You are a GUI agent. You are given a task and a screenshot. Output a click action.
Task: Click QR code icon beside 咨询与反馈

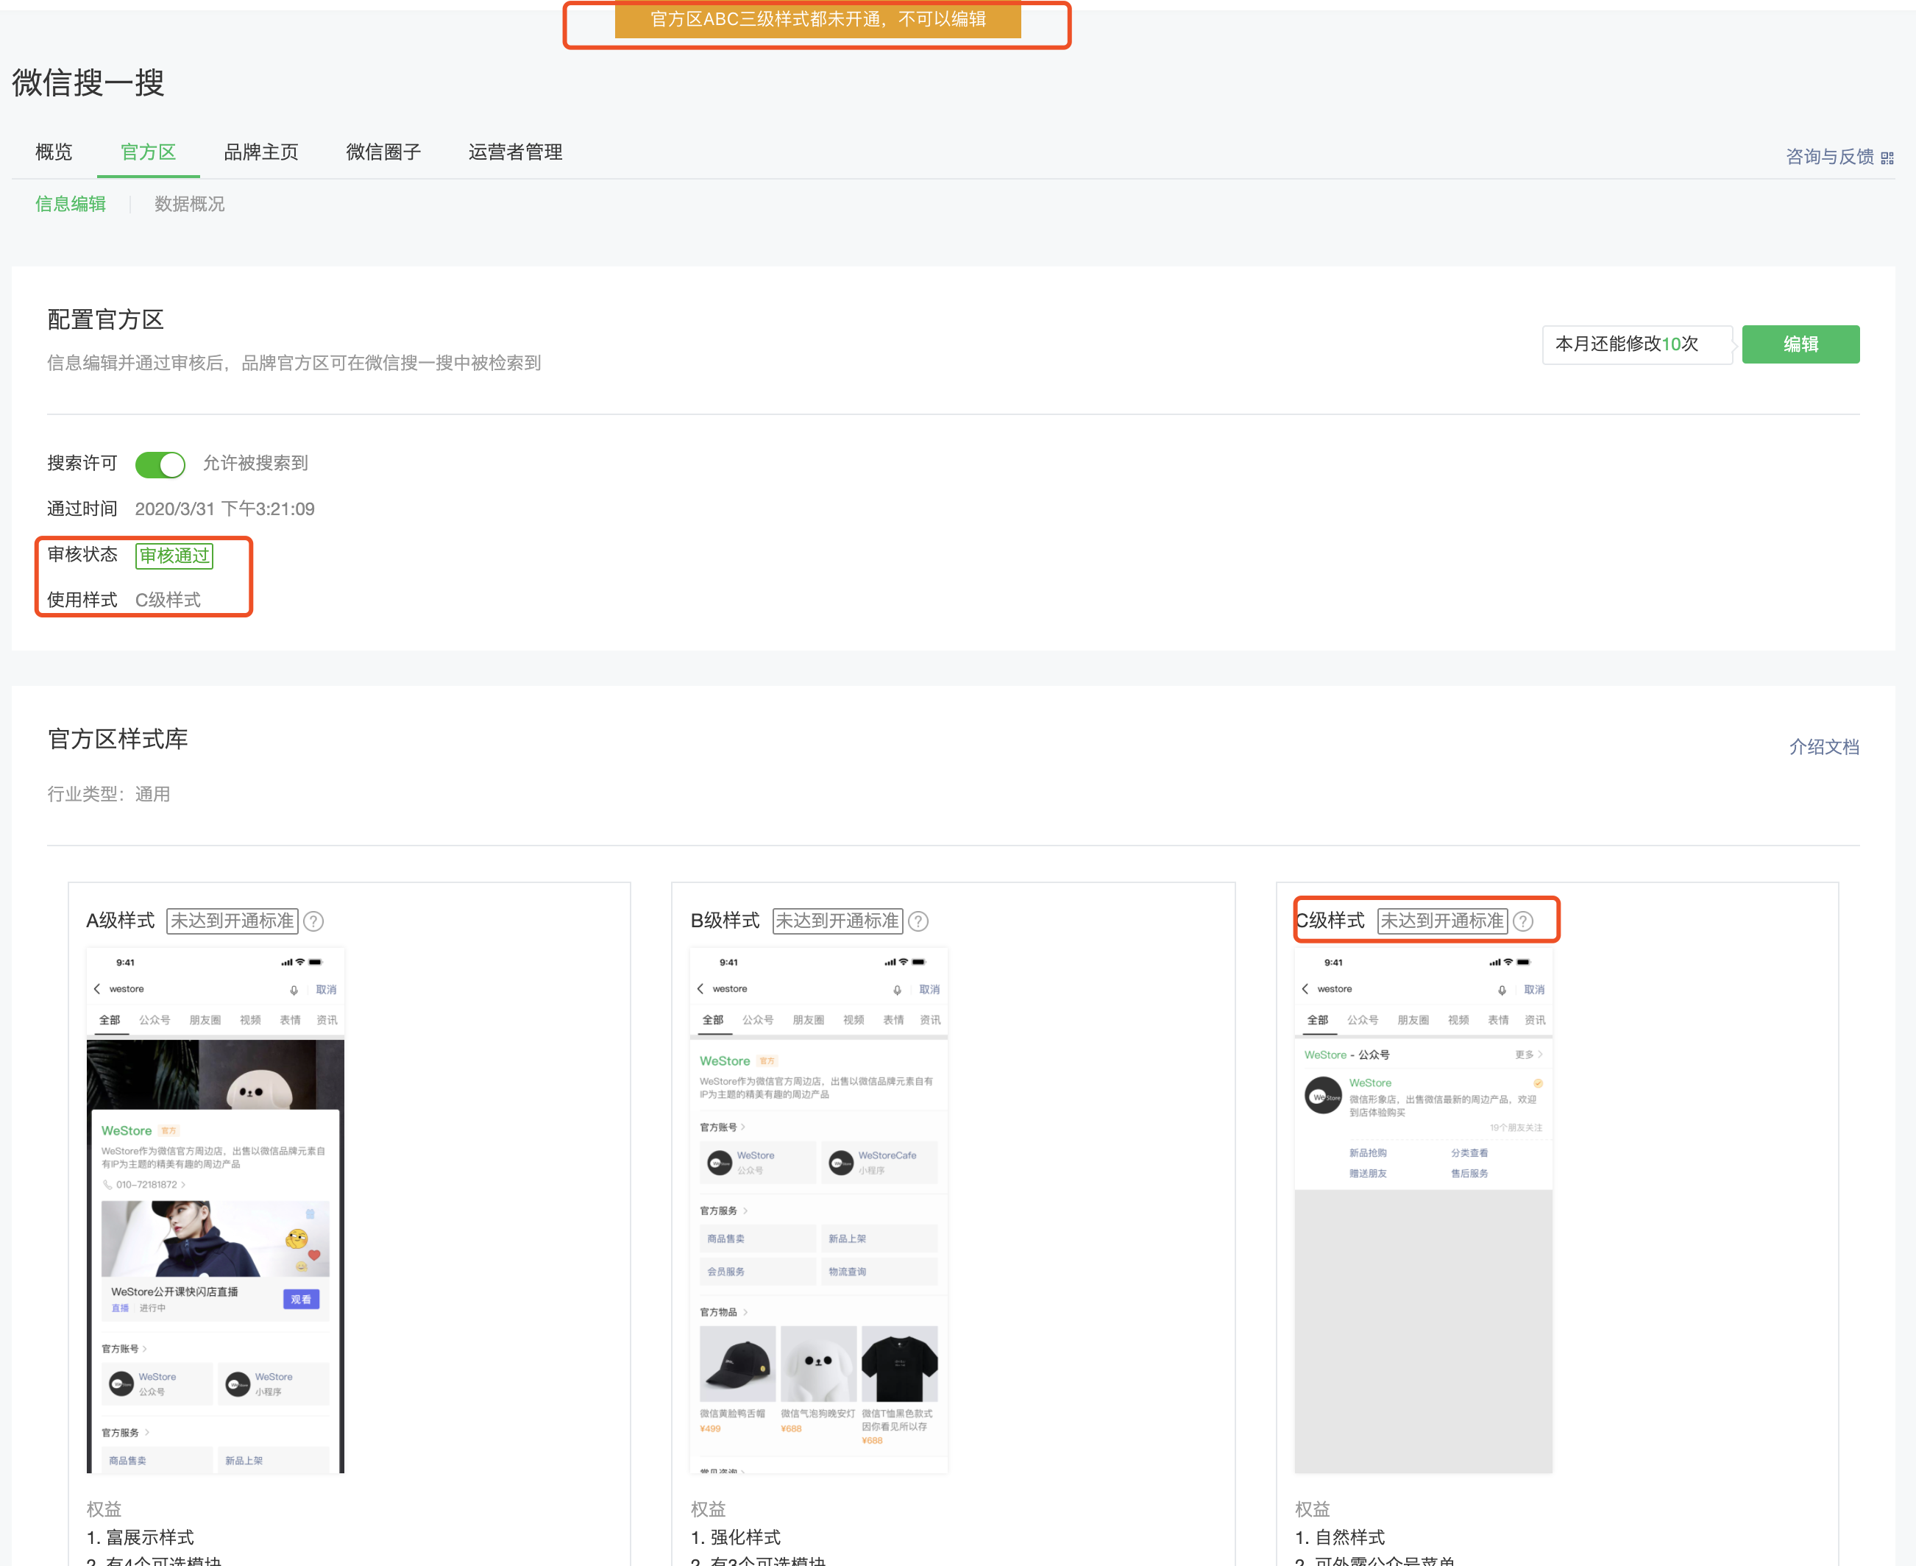[1887, 158]
